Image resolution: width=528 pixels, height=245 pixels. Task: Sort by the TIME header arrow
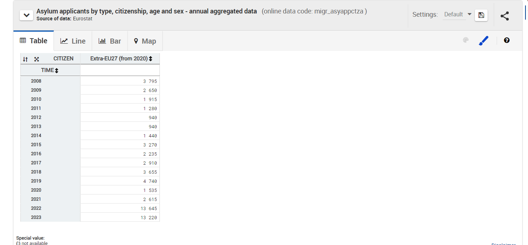click(x=56, y=70)
